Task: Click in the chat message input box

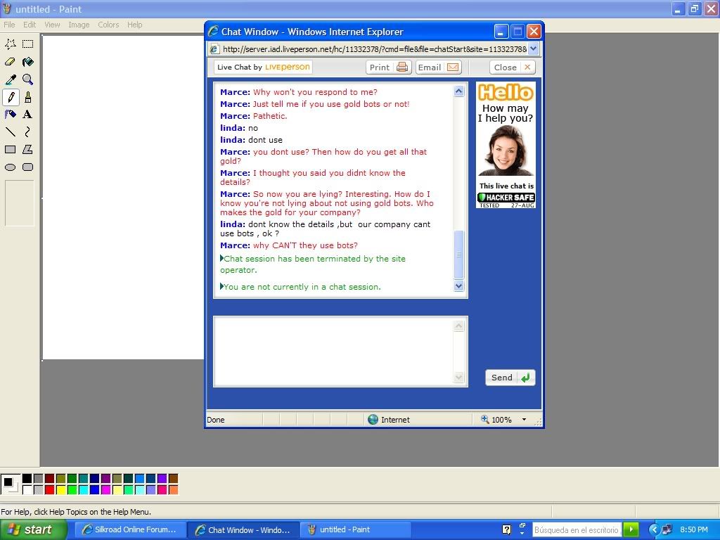Action: tap(334, 351)
